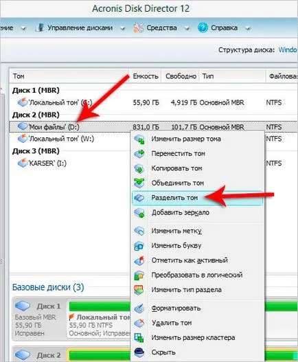
Task: Select Копировать том from context menu
Action: [197, 168]
